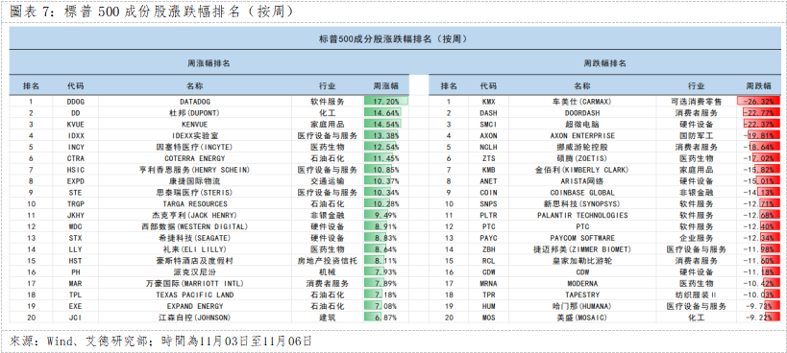Click the 周跌幅排名 section header

(604, 63)
